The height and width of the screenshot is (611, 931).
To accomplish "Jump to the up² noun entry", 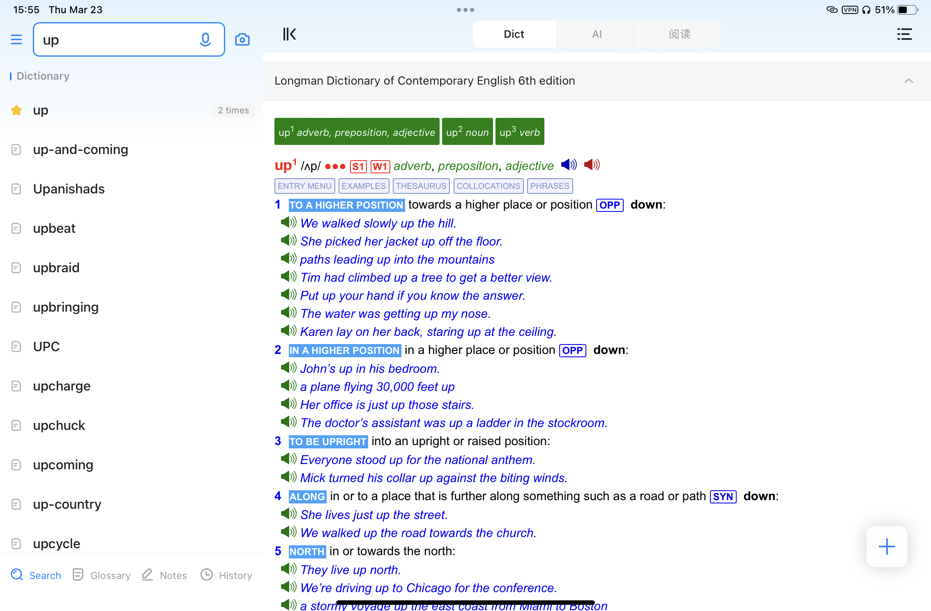I will click(x=467, y=132).
